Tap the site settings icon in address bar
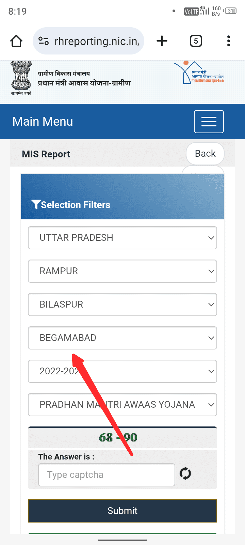The width and height of the screenshot is (245, 545). [44, 41]
